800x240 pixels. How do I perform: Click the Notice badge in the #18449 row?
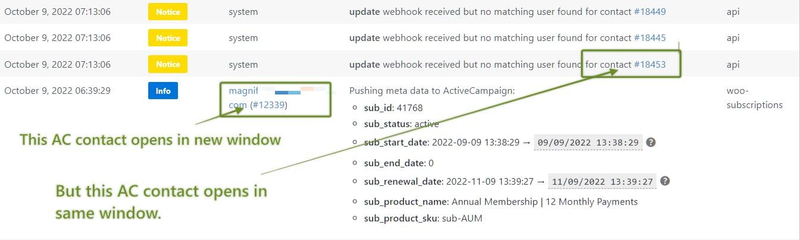[168, 11]
